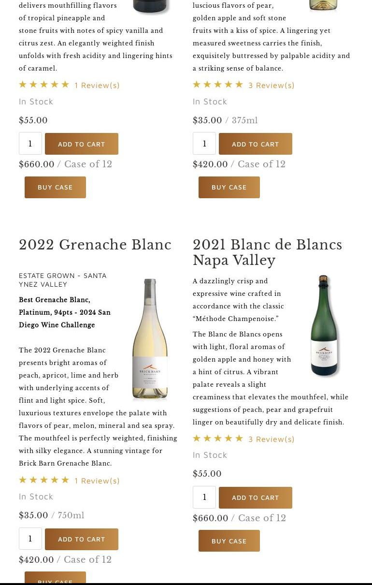
Task: Click the star rating for 2021 Blanc de Blancs
Action: [218, 439]
